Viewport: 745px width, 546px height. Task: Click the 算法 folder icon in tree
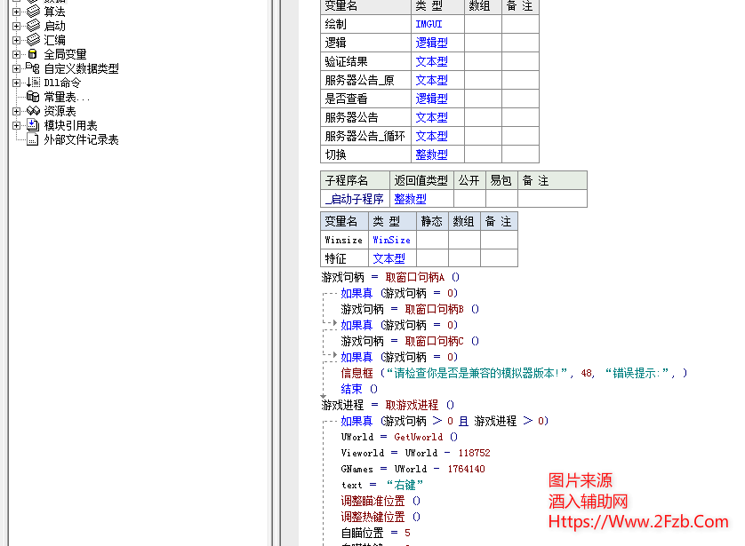33,12
